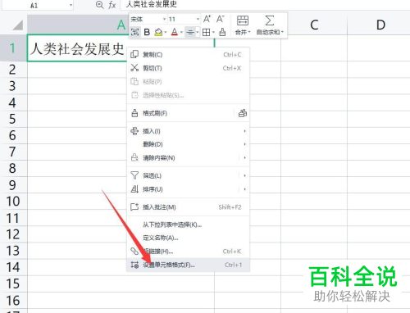Decrease font size with the A- icon
This screenshot has width=410, height=313.
(x=220, y=19)
